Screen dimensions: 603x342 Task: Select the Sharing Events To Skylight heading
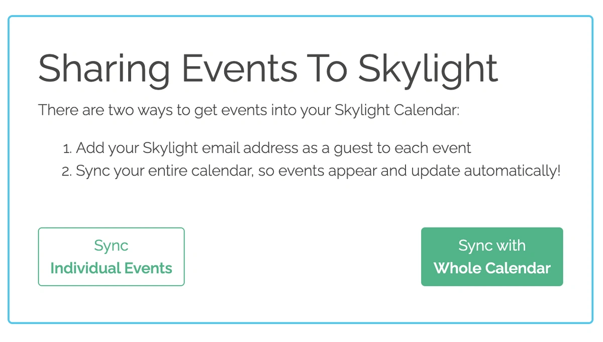tap(268, 69)
